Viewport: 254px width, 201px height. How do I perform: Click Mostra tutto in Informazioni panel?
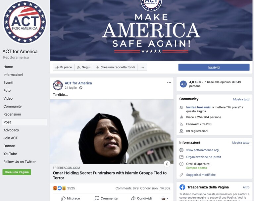coord(241,143)
